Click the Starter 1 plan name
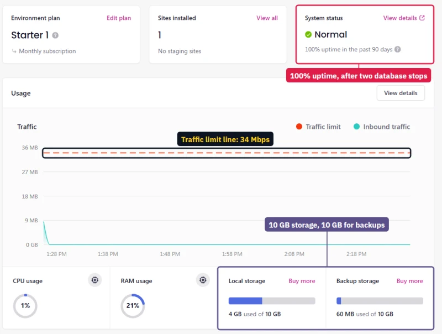Viewport: 442px width, 334px height. pos(30,35)
